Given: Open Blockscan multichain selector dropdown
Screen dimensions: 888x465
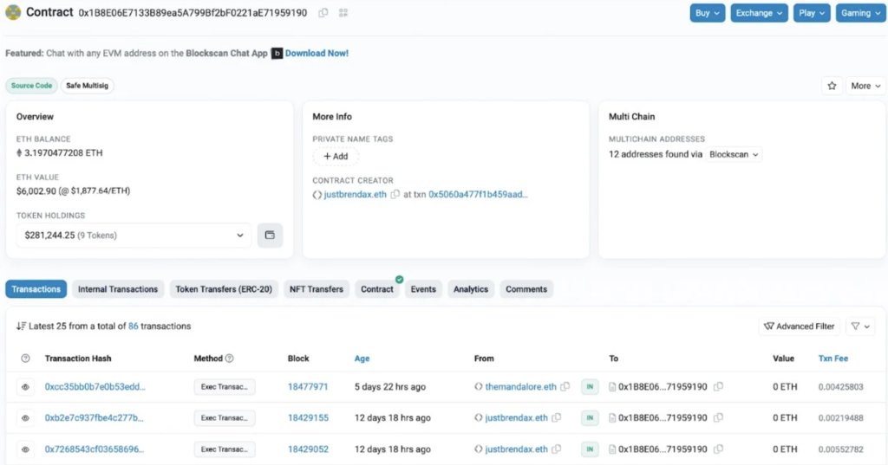Looking at the screenshot, I should (x=734, y=154).
